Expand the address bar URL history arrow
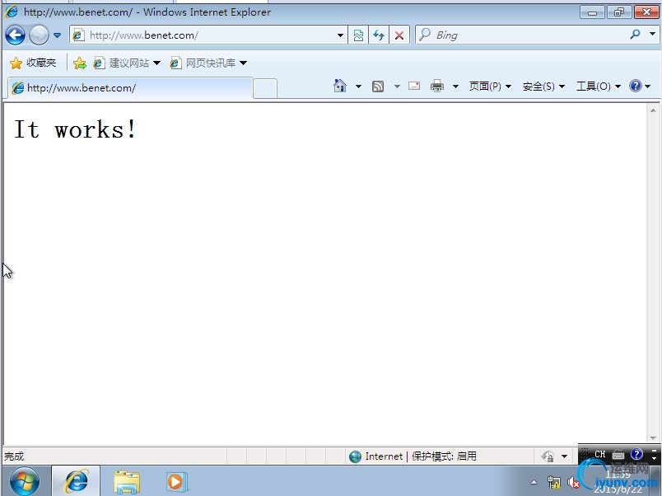Image resolution: width=662 pixels, height=496 pixels. [340, 35]
